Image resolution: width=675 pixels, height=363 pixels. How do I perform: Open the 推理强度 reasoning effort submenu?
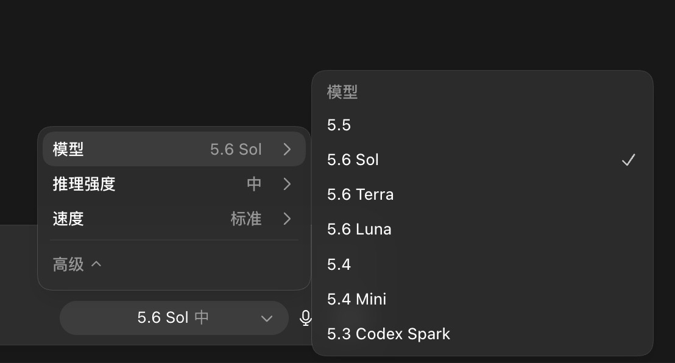(x=174, y=185)
